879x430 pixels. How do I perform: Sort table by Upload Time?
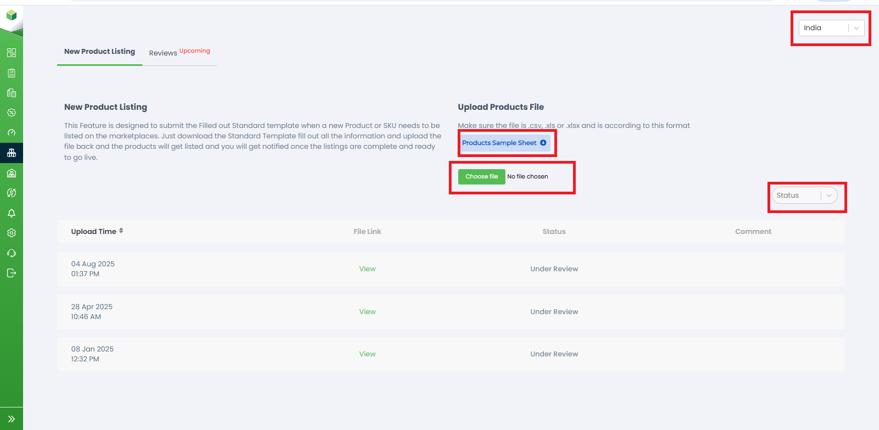click(x=97, y=231)
